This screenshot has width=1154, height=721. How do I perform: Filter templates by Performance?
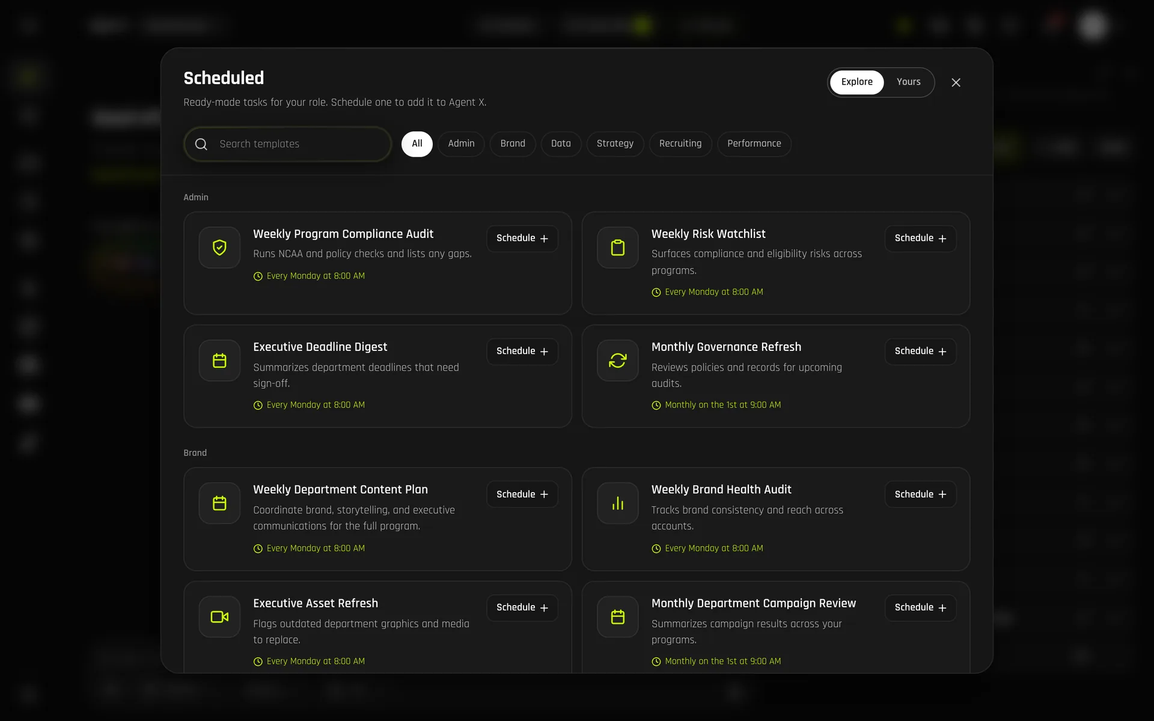[754, 144]
